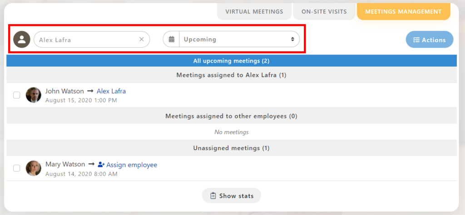Open the Upcoming meetings dropdown

click(239, 39)
